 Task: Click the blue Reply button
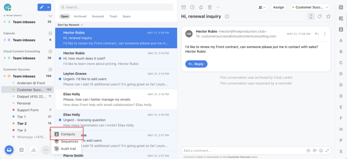(196, 64)
